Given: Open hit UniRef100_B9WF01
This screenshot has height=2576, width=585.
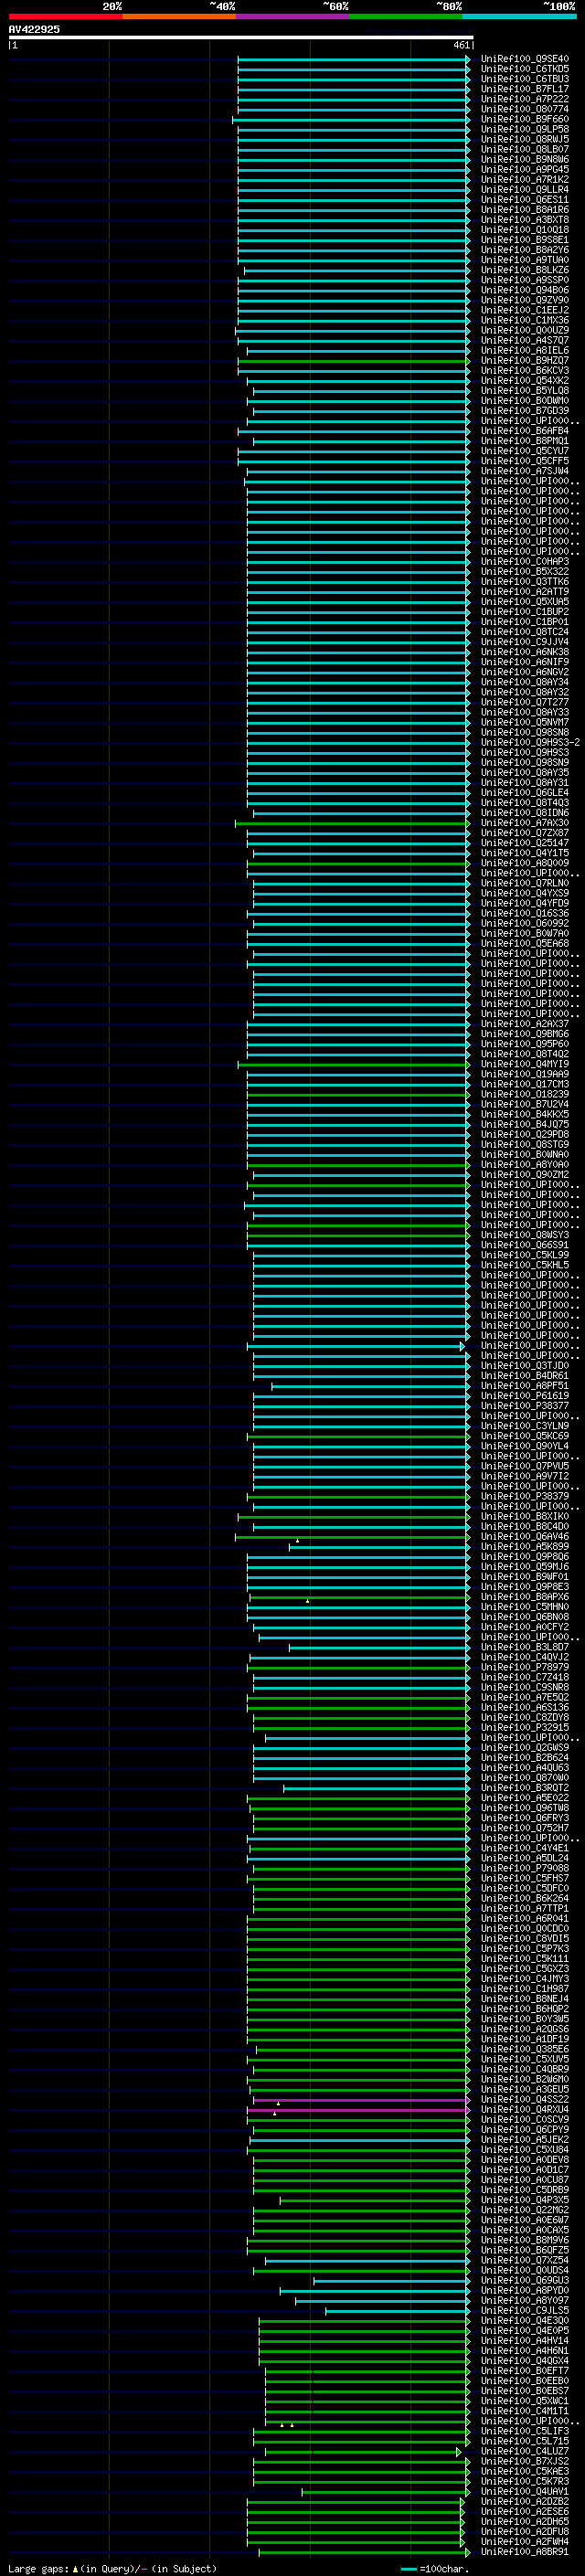Looking at the screenshot, I should point(524,1577).
